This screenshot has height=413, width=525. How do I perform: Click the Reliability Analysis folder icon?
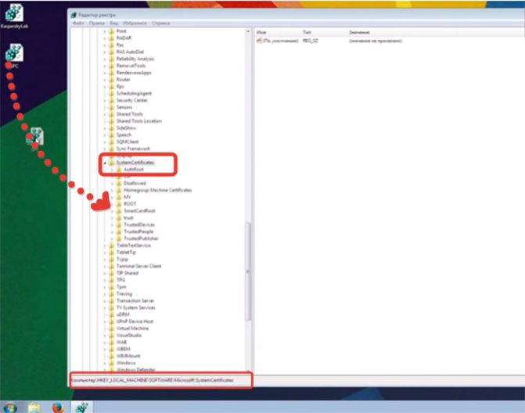click(x=112, y=59)
